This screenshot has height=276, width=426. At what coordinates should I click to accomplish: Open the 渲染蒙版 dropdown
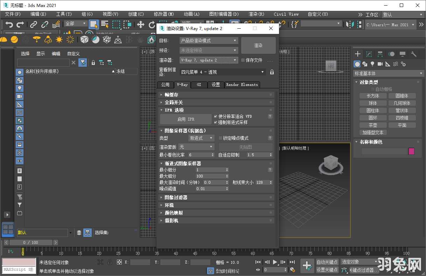(x=196, y=146)
